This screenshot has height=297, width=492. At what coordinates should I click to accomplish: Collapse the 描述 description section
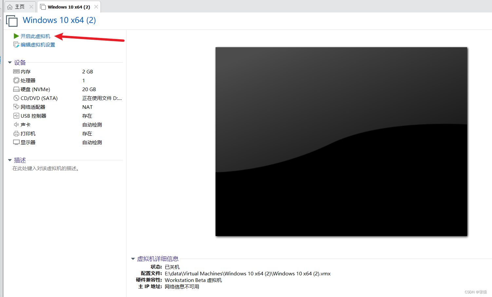click(10, 160)
